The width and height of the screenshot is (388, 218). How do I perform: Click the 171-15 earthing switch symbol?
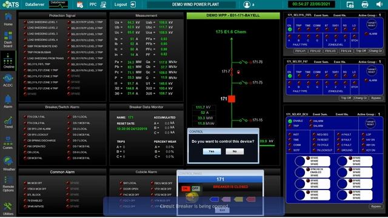pos(243,120)
